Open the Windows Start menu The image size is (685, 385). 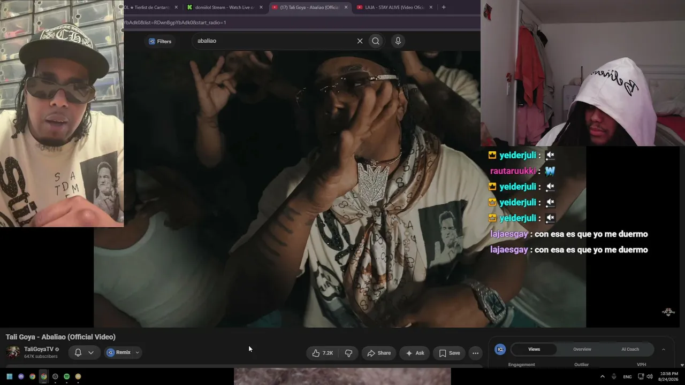9,376
